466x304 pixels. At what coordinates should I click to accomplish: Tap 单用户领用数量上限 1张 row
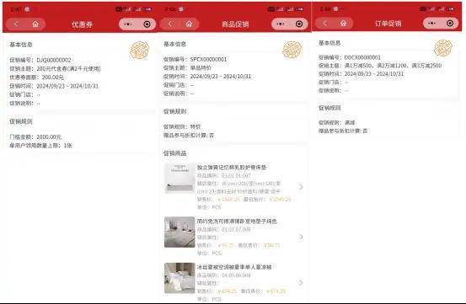pos(40,146)
